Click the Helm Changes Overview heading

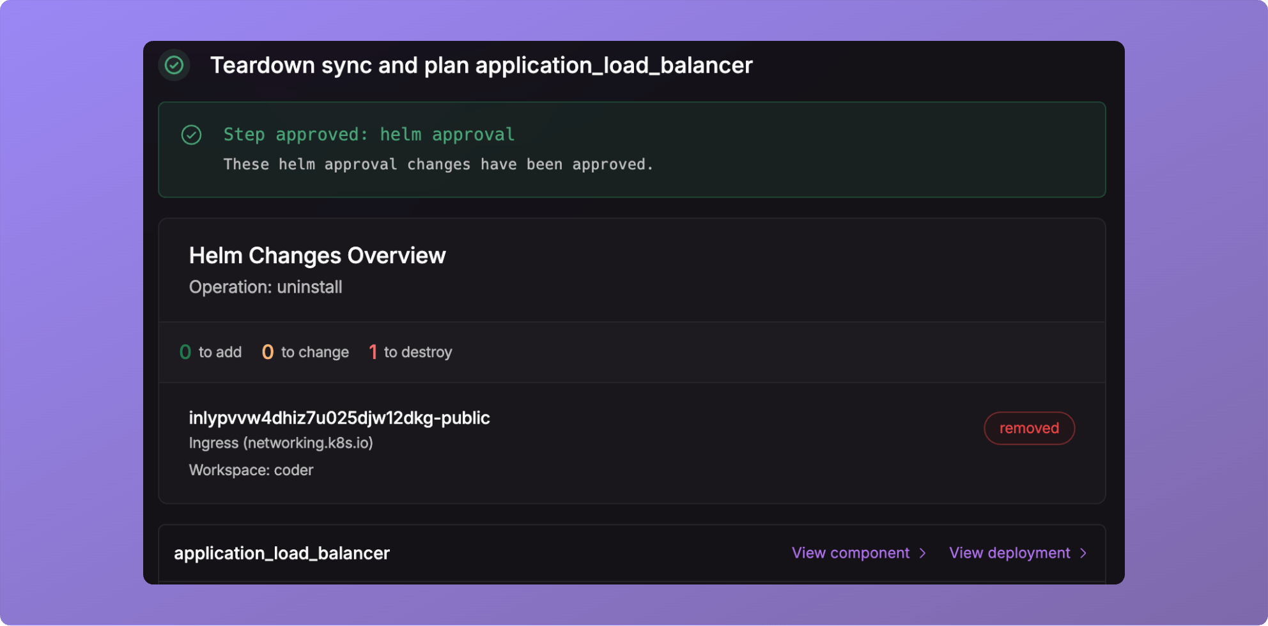point(317,256)
